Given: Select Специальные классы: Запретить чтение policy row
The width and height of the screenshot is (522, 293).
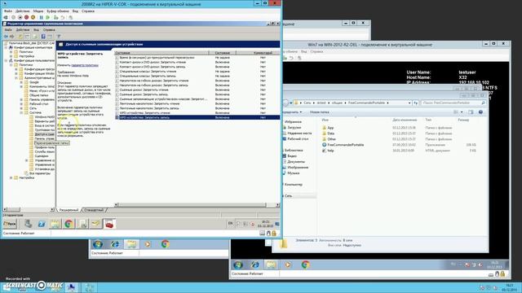Looking at the screenshot, I should tap(197, 72).
